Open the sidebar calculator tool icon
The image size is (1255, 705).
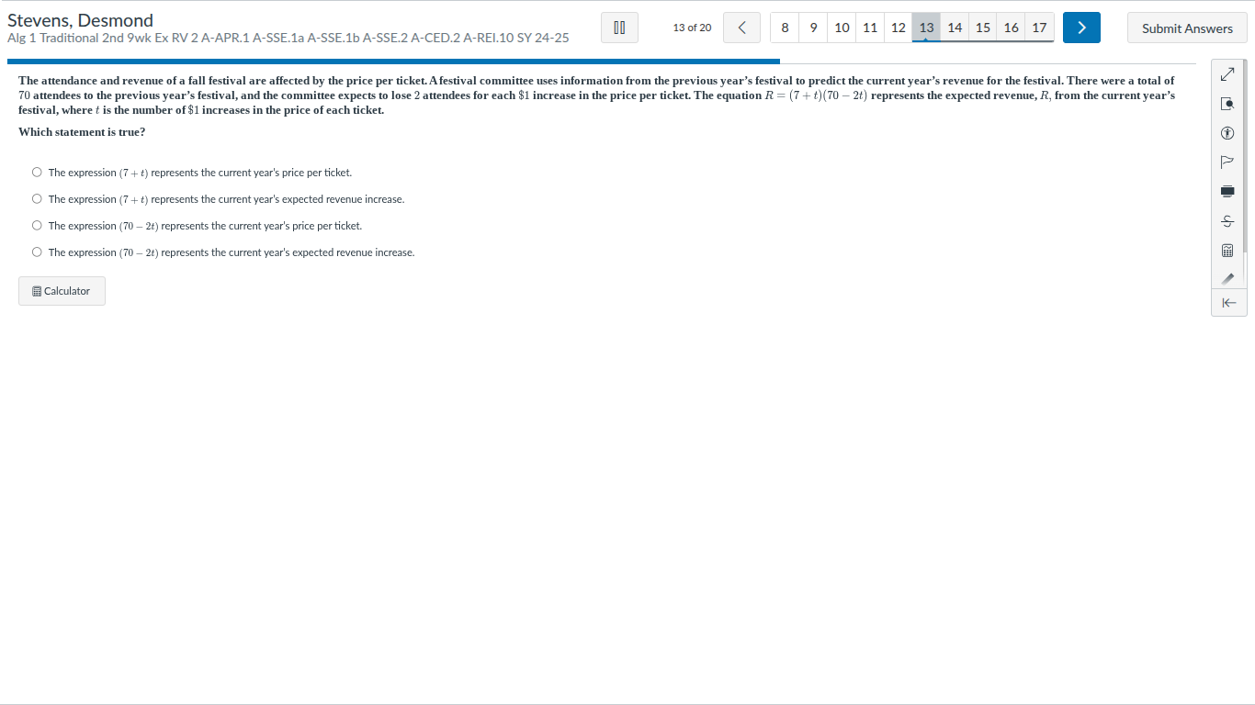click(1227, 250)
